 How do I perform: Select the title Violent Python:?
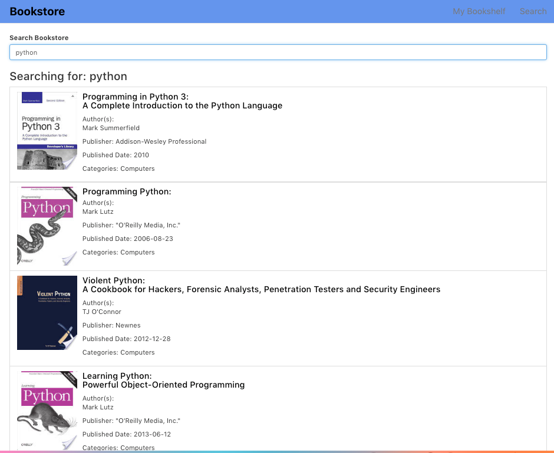click(113, 280)
